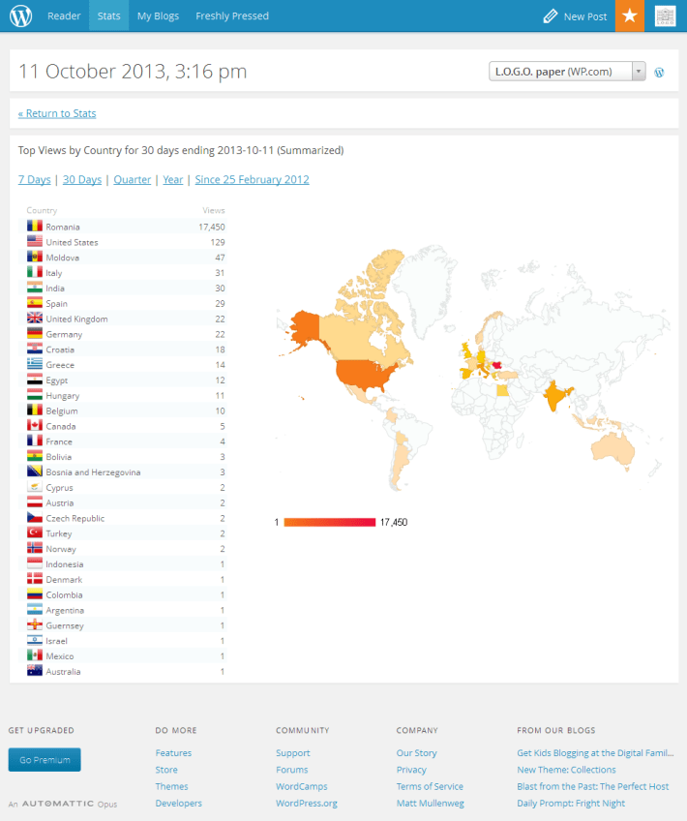Show views for 7 Days

(x=35, y=180)
